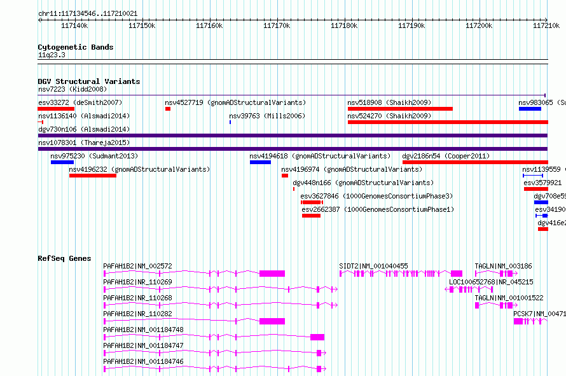Click the blue nsv975230 (Sudmant2013) variant bar

point(62,162)
